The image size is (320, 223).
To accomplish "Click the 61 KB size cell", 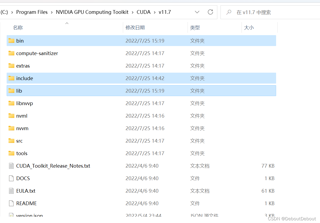I will coord(268,191).
